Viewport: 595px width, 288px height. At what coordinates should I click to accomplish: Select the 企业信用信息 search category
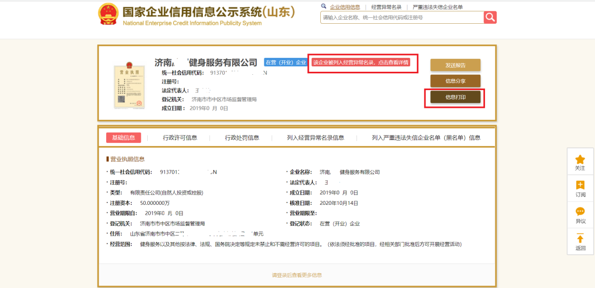pos(345,7)
